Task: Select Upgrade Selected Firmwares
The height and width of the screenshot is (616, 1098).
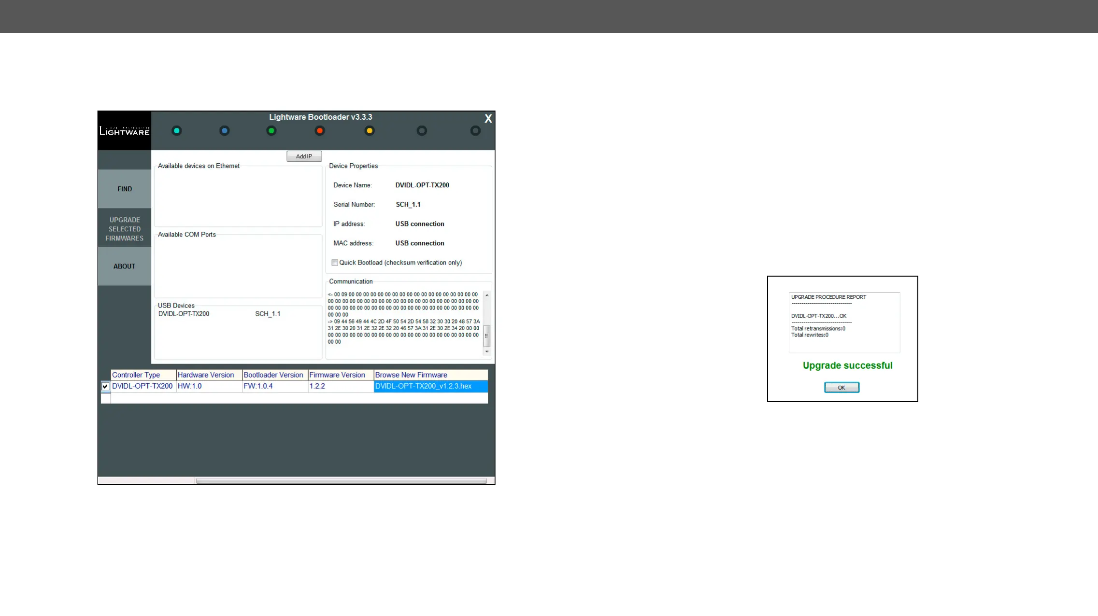Action: click(x=125, y=229)
